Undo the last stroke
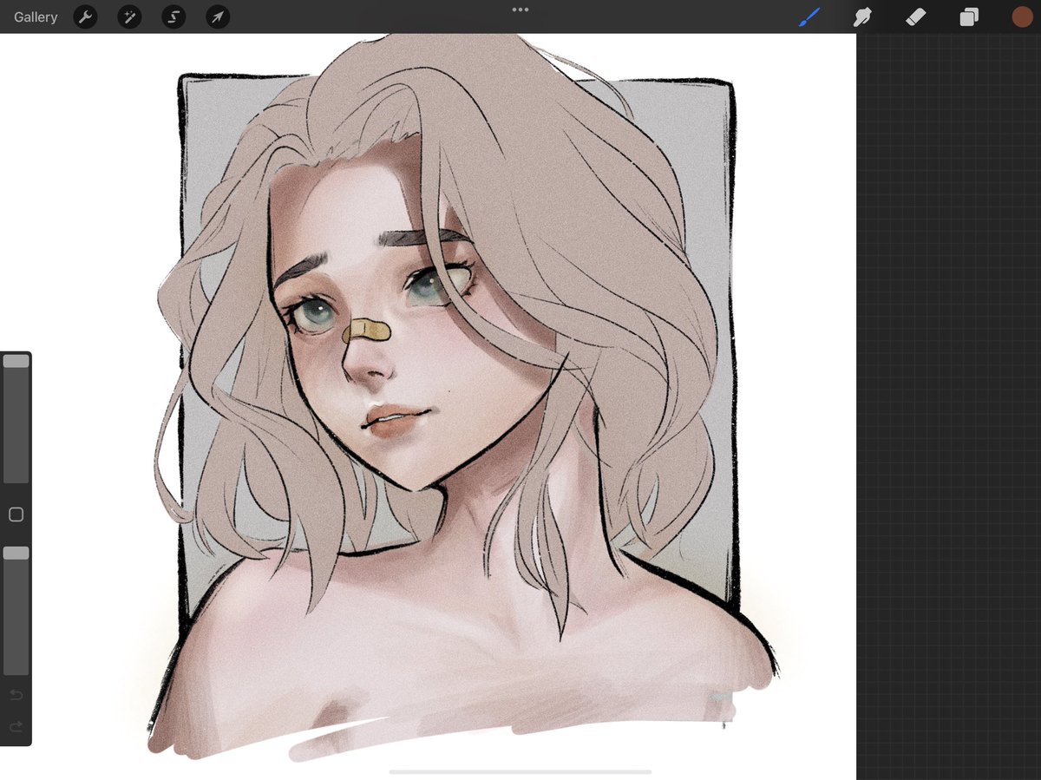This screenshot has width=1041, height=780. (x=16, y=695)
